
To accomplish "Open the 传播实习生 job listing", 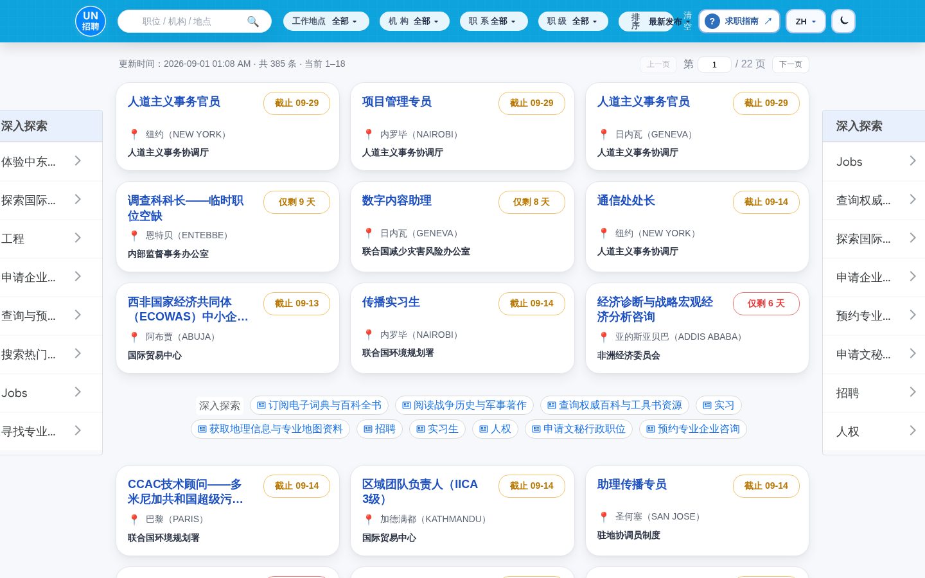I will click(391, 302).
